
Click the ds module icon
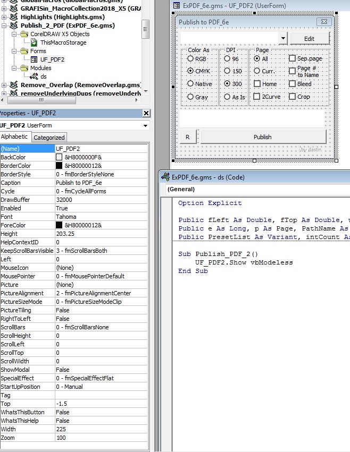[x=34, y=76]
